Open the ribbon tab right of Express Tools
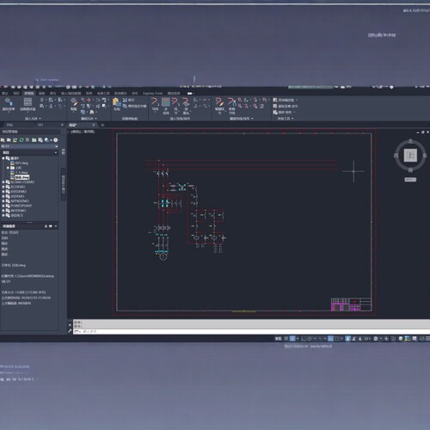Viewport: 430px width, 430px height. coord(174,93)
